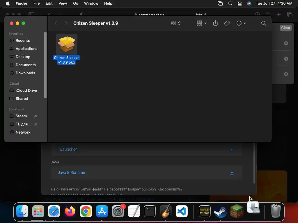Eject the TL для... volume
Viewport: 298px width, 223px height.
coord(36,124)
